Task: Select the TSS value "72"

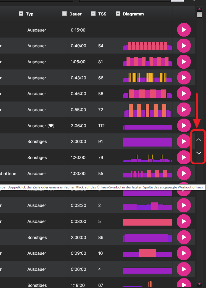Action: [101, 110]
